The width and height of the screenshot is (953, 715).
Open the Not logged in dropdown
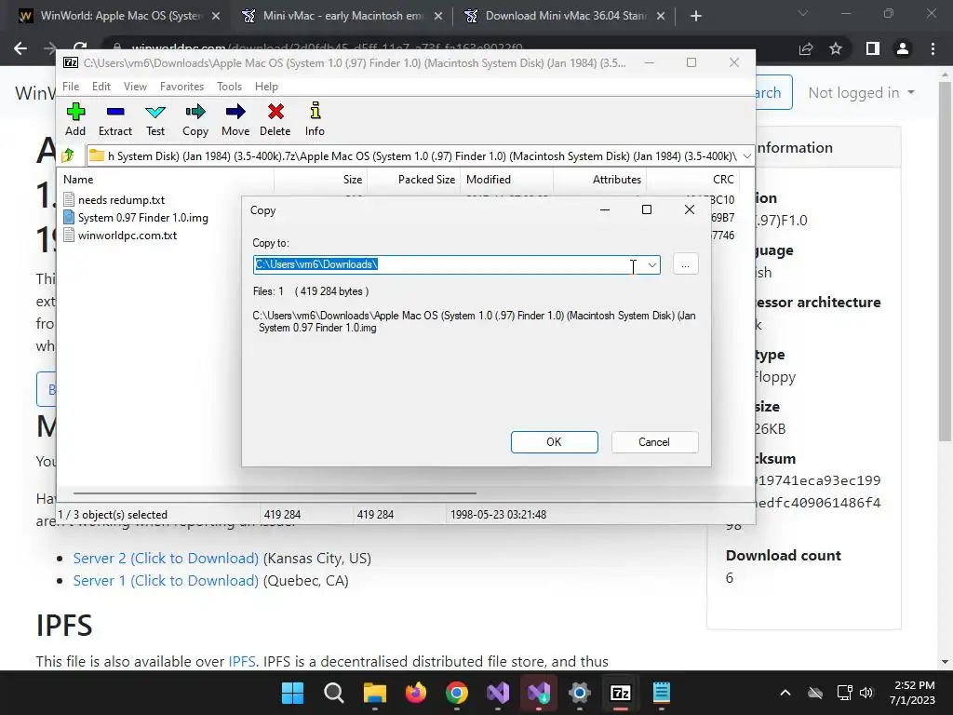click(x=861, y=92)
